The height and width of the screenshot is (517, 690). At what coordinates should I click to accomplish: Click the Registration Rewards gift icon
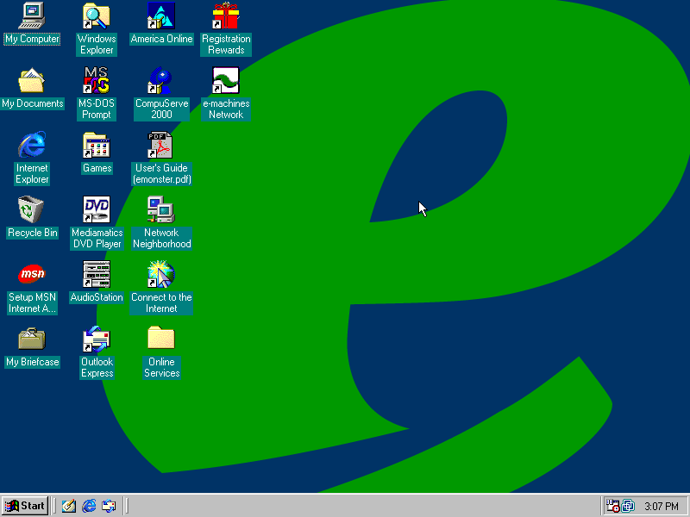pyautogui.click(x=226, y=16)
